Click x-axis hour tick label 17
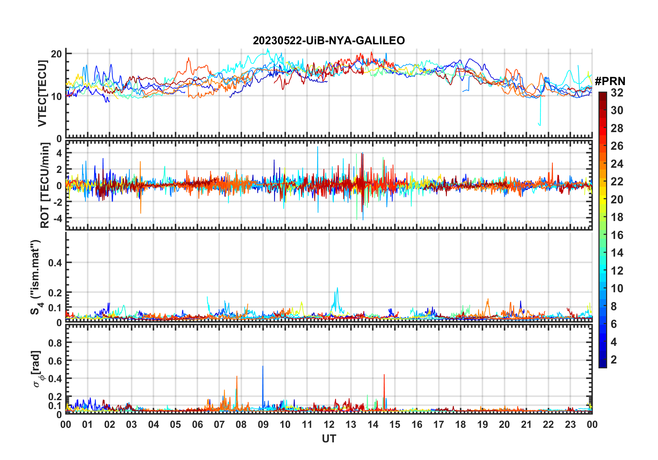 (439, 424)
